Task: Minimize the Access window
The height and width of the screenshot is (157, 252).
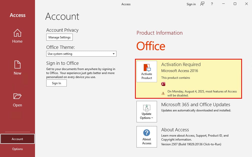Action: [223, 4]
